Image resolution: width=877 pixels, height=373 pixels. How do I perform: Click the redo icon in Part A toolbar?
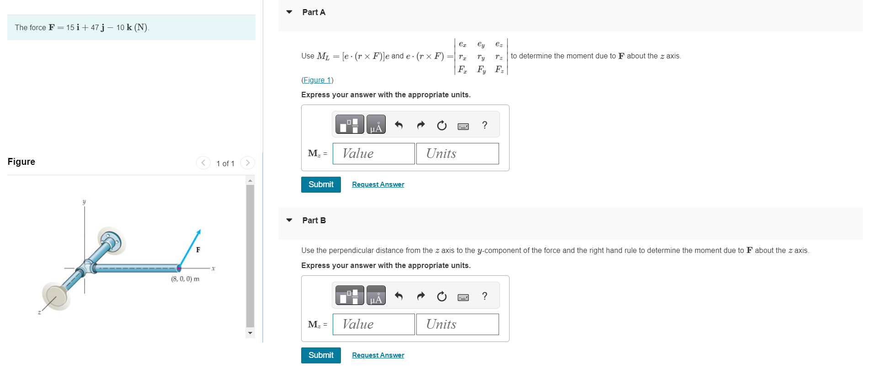point(420,124)
